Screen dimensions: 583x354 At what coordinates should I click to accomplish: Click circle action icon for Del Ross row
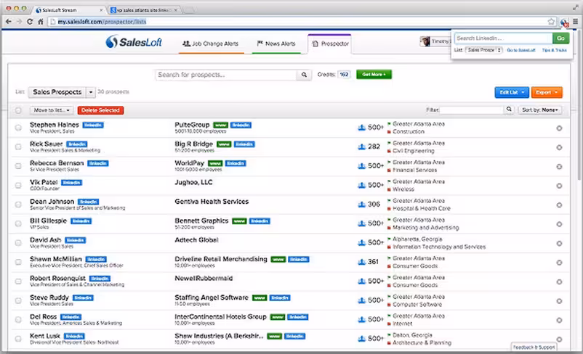[559, 320]
